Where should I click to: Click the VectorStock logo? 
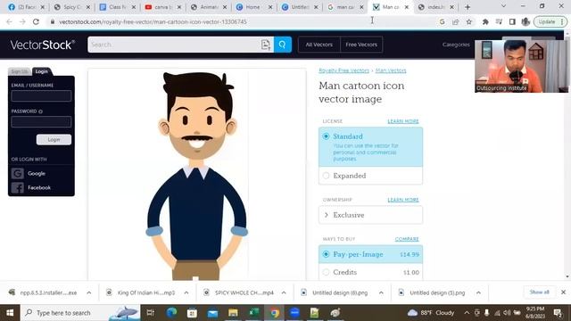click(x=43, y=45)
